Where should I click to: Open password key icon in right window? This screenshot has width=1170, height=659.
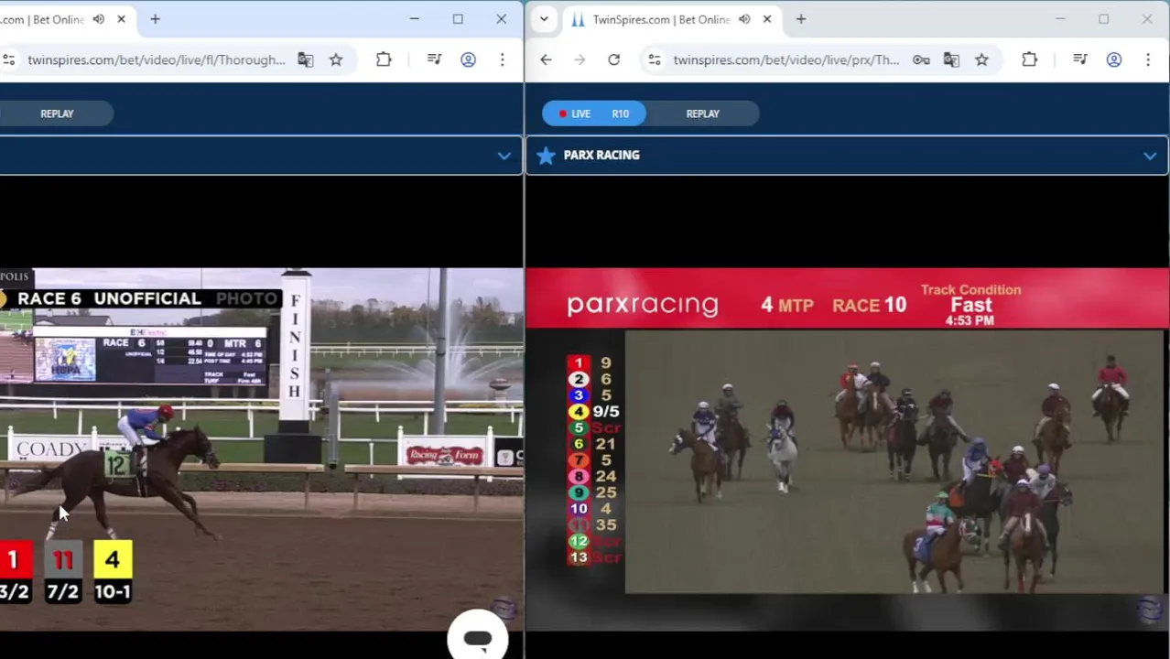pos(921,59)
